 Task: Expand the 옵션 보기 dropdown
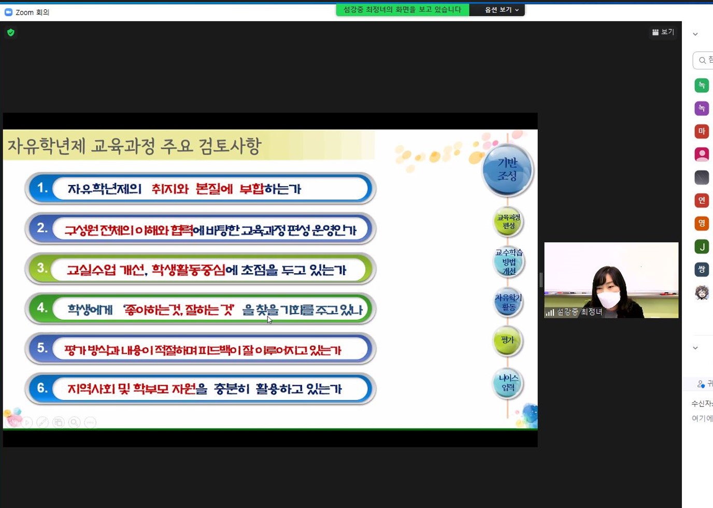(x=501, y=10)
